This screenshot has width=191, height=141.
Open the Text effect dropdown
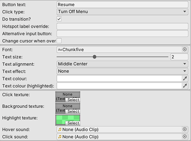point(122,71)
